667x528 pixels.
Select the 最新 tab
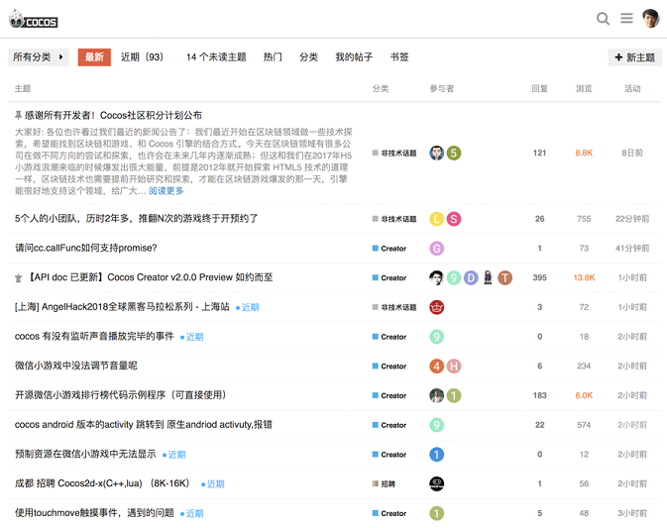pyautogui.click(x=94, y=57)
